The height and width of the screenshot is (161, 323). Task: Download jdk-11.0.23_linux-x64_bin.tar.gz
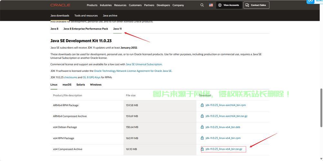(224, 149)
